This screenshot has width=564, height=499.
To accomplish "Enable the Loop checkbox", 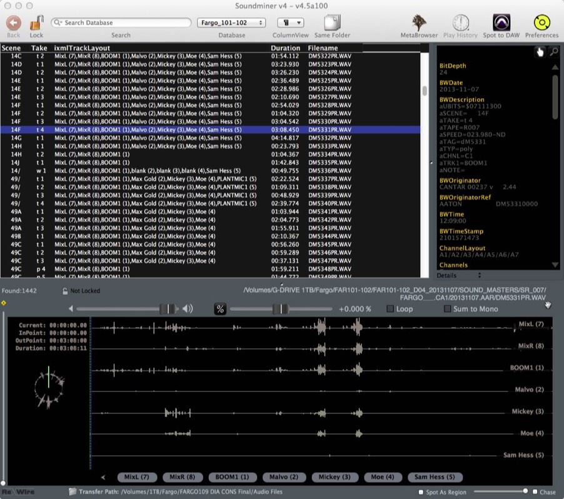I will pos(390,309).
